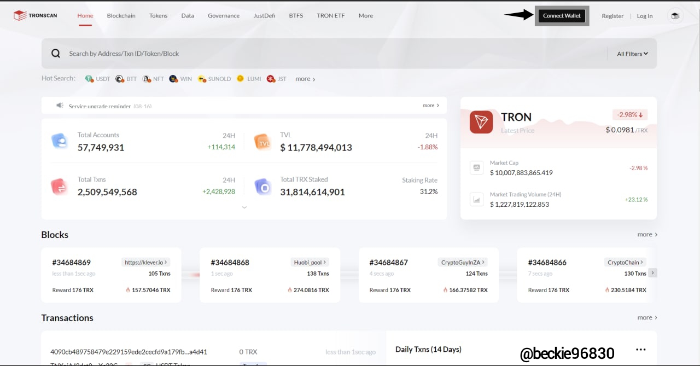This screenshot has width=700, height=366.
Task: Open the Blockchain menu
Action: 121,16
